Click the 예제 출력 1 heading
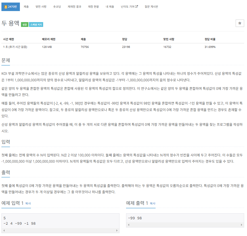 (137, 203)
